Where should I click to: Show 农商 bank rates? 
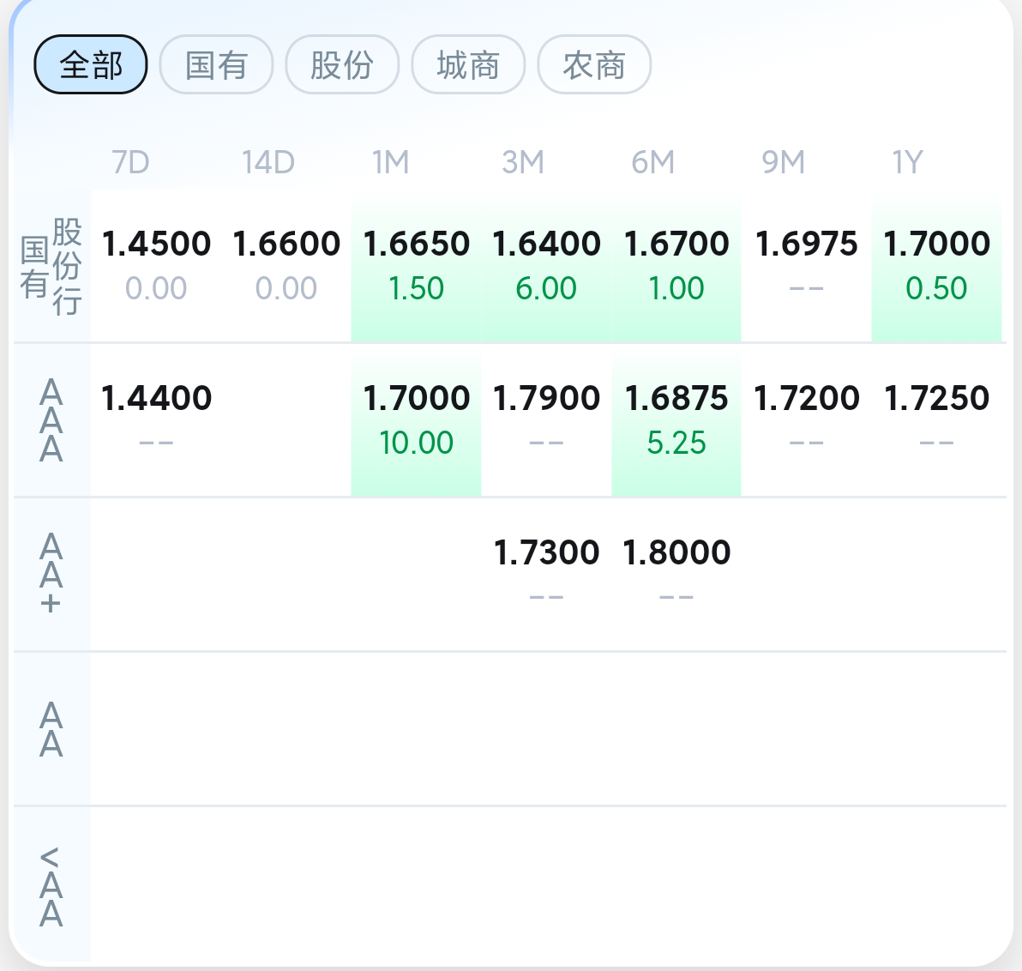[x=594, y=64]
